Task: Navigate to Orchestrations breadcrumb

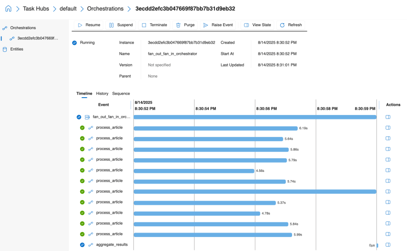Action: 105,9
